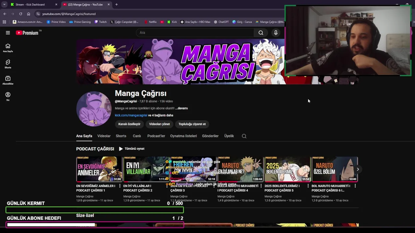The width and height of the screenshot is (415, 233).
Task: Expand channel description with ...devamı
Action: point(182,108)
